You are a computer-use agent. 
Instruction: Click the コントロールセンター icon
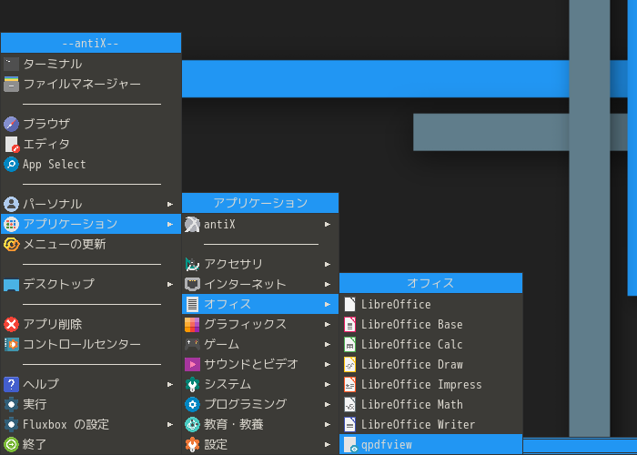tap(11, 344)
